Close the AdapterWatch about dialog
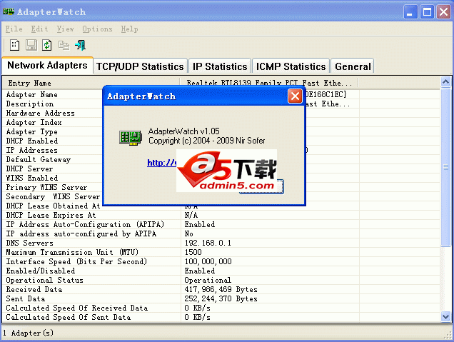The image size is (454, 342). tap(295, 96)
